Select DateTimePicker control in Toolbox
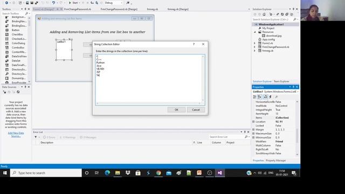The height and width of the screenshot is (194, 345). pyautogui.click(x=19, y=65)
